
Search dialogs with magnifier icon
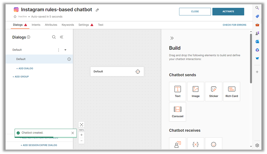(x=54, y=37)
